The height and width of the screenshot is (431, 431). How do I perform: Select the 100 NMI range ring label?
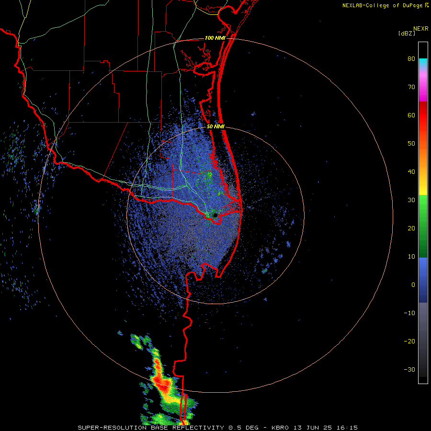(215, 38)
